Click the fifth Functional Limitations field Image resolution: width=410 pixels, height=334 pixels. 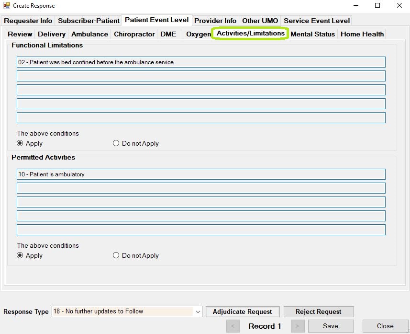pos(201,117)
